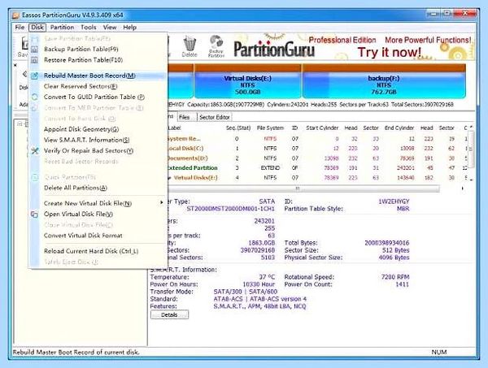488x368 pixels.
Task: Open the Partition menu
Action: 62,28
